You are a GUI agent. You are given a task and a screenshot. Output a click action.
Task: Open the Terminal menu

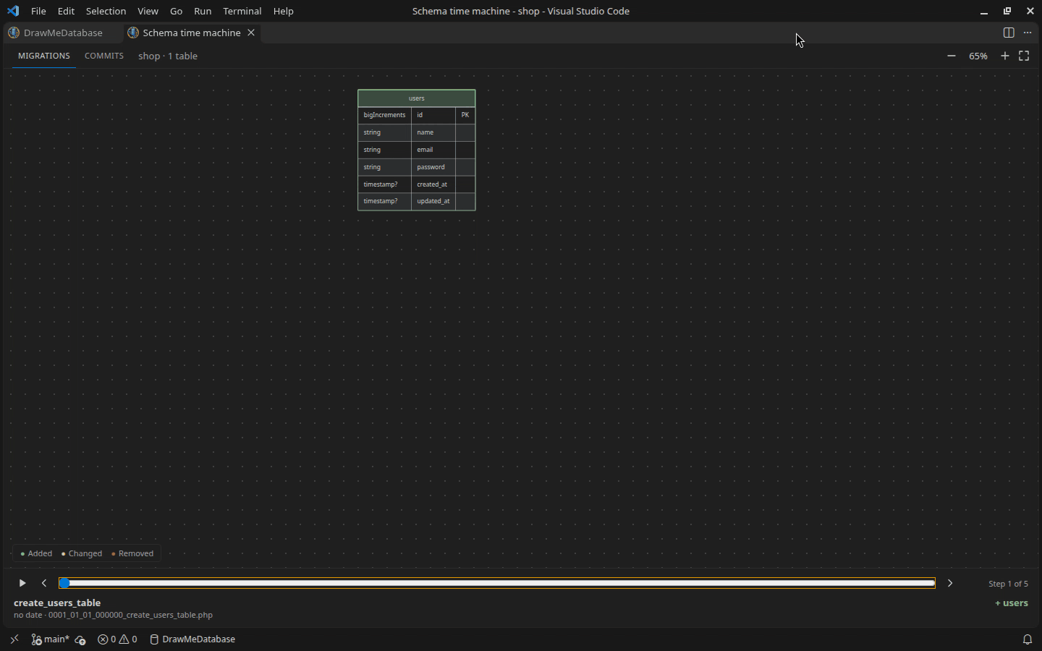[x=242, y=11]
